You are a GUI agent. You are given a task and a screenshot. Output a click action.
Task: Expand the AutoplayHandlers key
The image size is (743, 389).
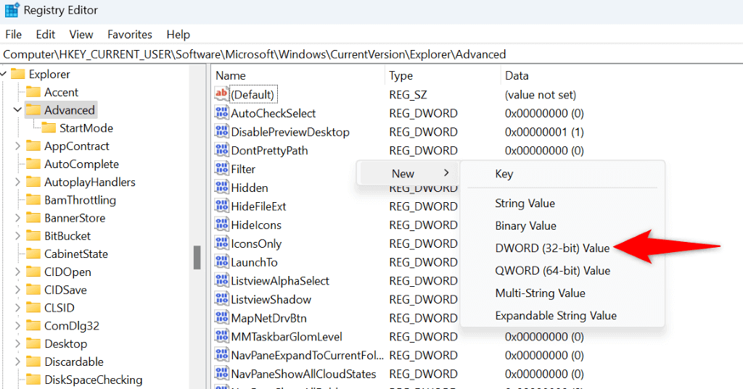(x=17, y=182)
